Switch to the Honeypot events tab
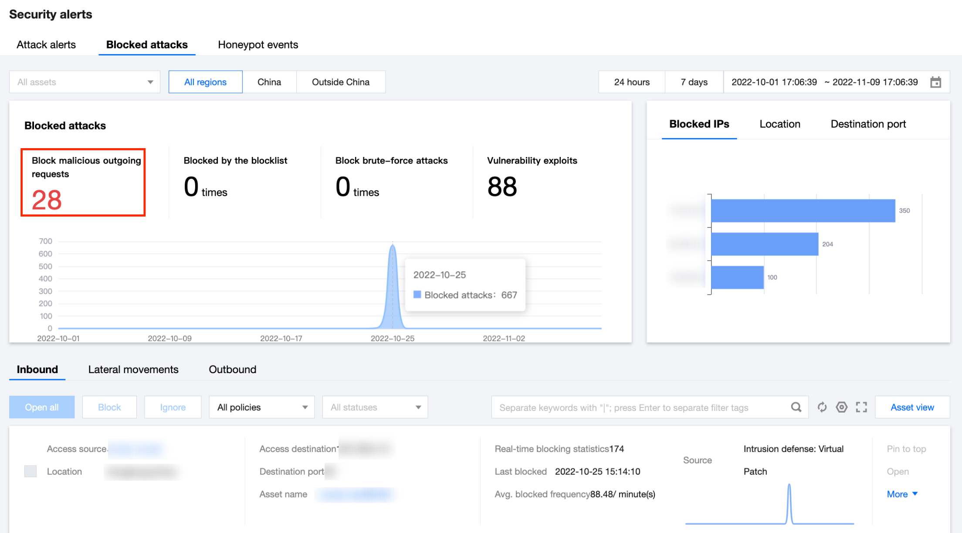This screenshot has width=962, height=533. click(258, 44)
